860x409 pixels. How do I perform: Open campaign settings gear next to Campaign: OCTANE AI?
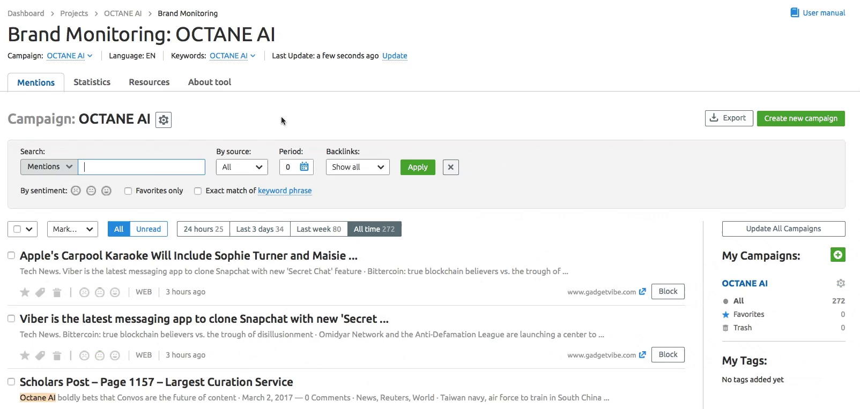(164, 120)
